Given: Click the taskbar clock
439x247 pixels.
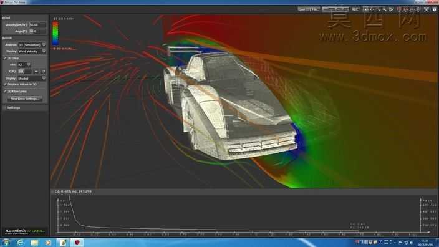Looking at the screenshot, I should pyautogui.click(x=425, y=243).
